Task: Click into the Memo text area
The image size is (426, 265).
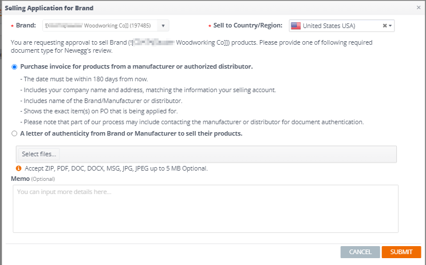Action: [x=206, y=209]
